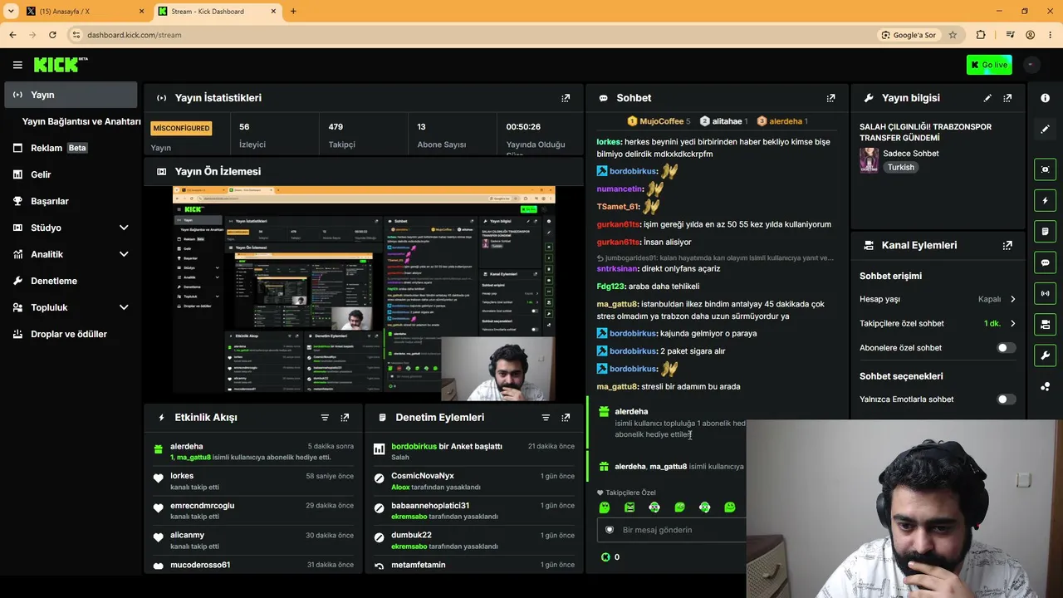Pop out the Sohbet chat panel
The width and height of the screenshot is (1063, 598).
[830, 98]
